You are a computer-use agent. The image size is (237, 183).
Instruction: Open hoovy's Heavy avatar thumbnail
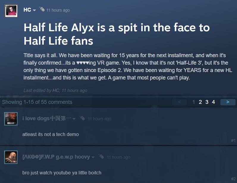coord(11,157)
